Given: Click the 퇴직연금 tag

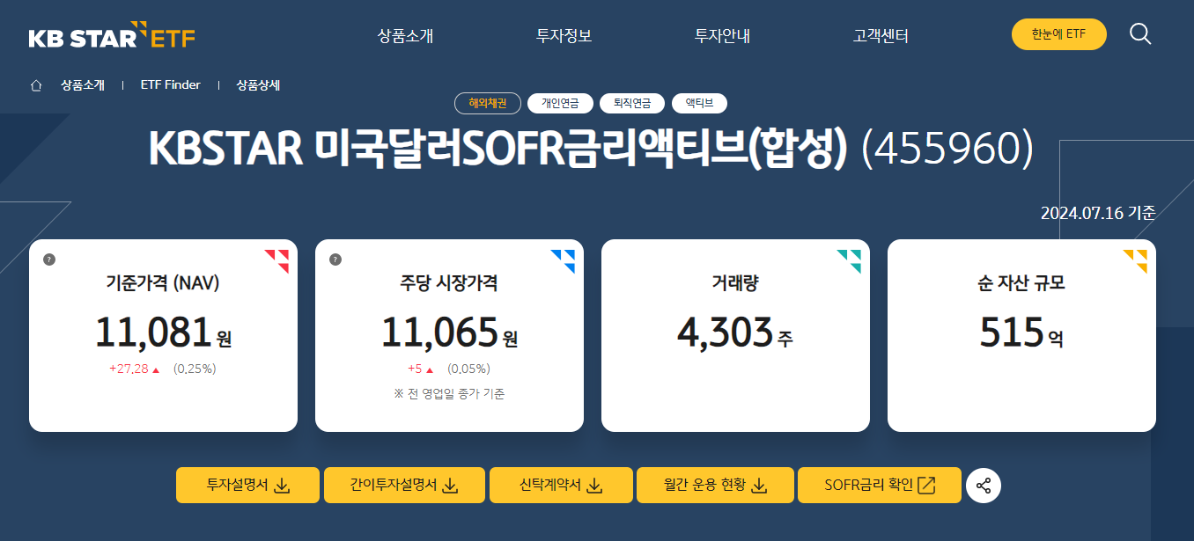Looking at the screenshot, I should (632, 104).
